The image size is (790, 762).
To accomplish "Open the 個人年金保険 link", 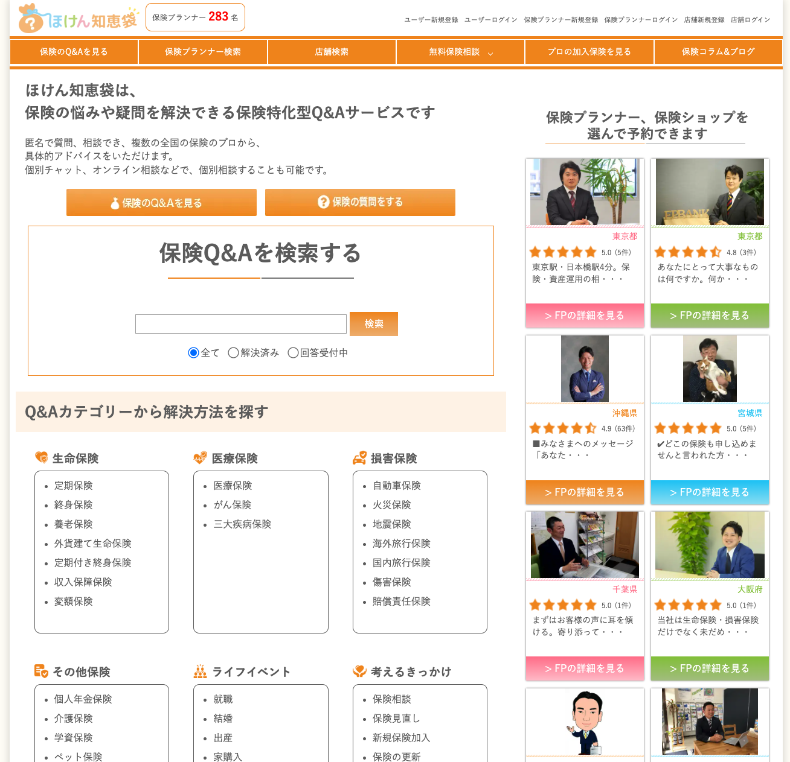I will pyautogui.click(x=83, y=699).
